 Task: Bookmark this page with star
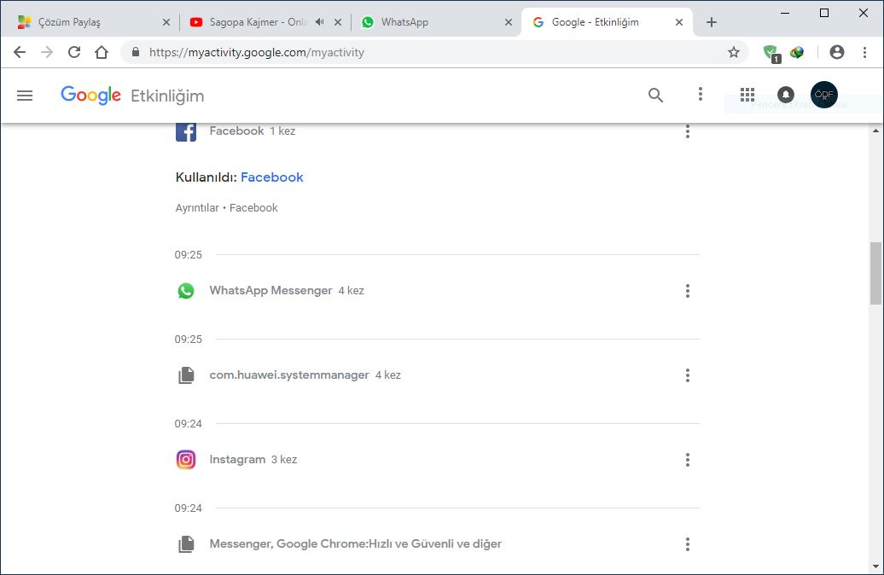tap(734, 52)
